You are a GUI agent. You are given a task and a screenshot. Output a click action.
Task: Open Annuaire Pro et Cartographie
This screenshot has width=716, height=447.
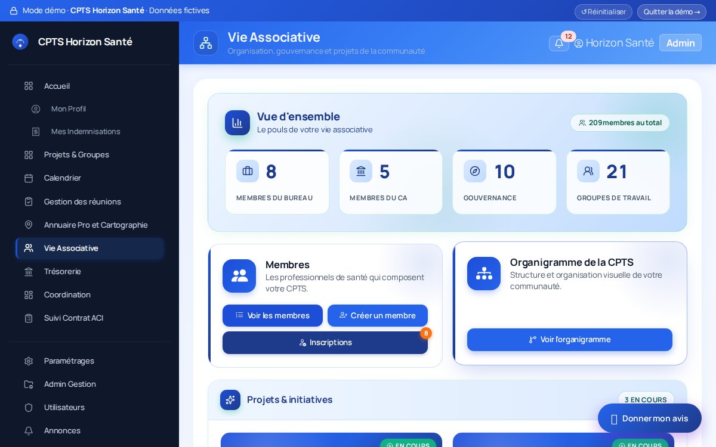[x=89, y=225]
